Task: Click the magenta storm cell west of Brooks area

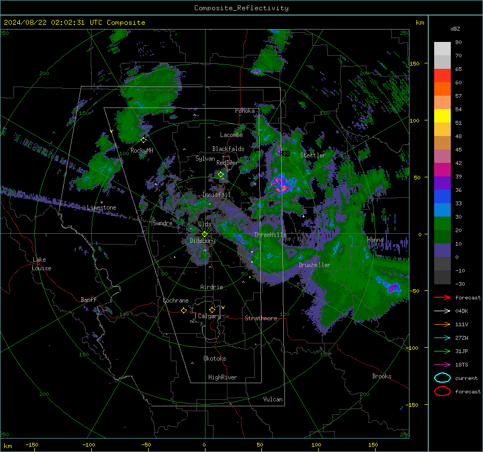Action: click(393, 288)
